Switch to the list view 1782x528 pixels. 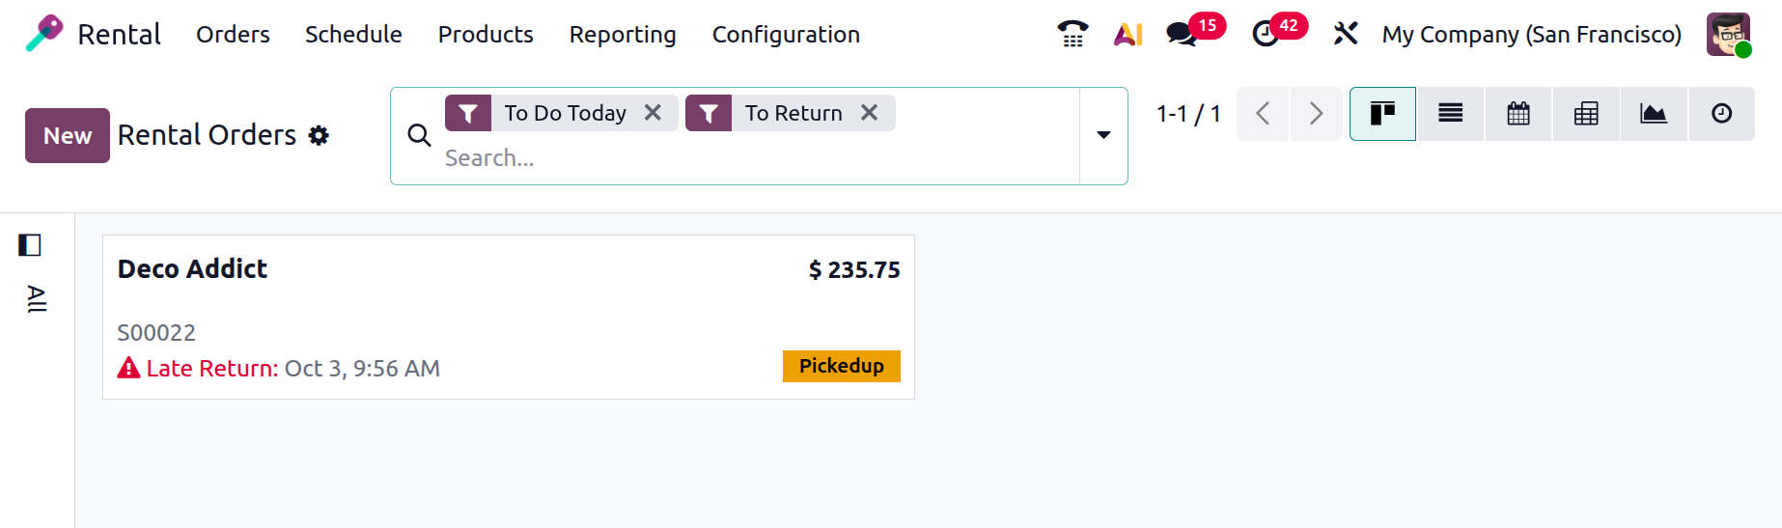1450,114
